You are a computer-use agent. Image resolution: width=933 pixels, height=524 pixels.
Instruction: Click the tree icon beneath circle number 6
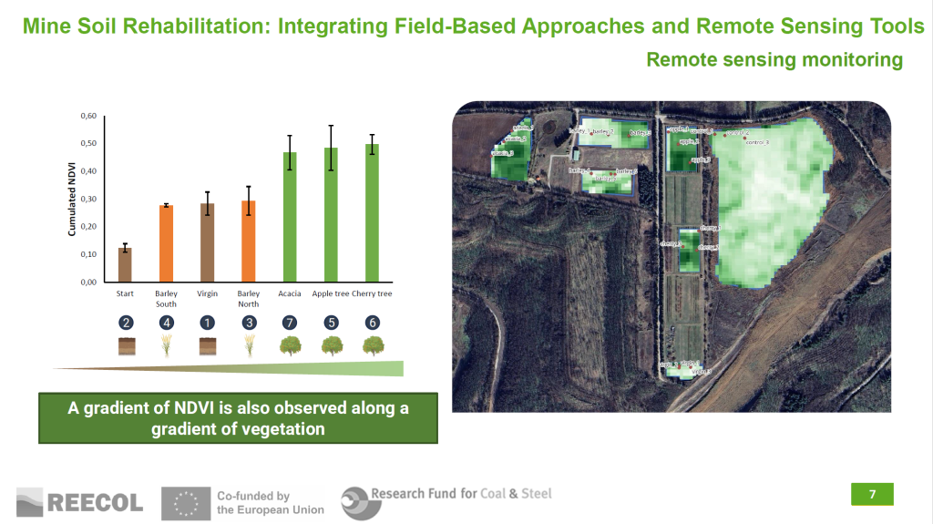372,345
